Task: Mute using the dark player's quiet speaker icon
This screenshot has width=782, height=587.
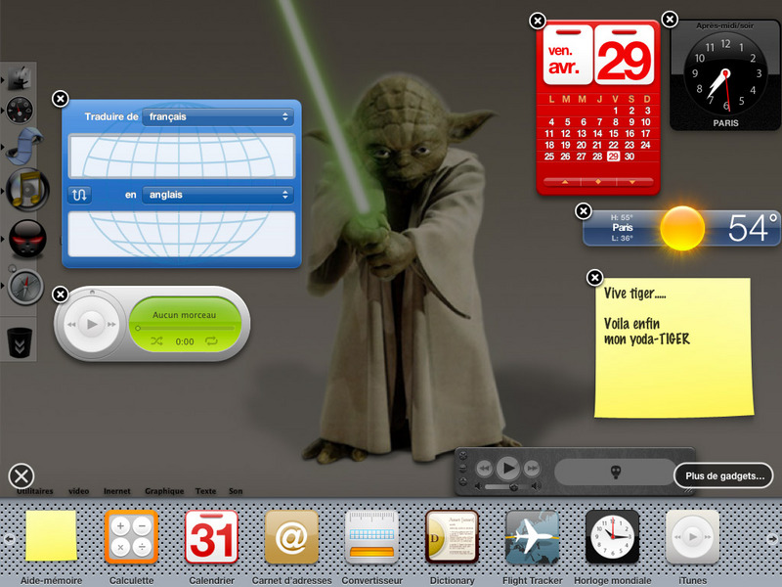Action: 478,486
